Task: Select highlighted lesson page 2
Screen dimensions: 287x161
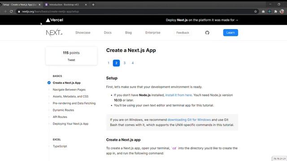Action: [x=116, y=63]
